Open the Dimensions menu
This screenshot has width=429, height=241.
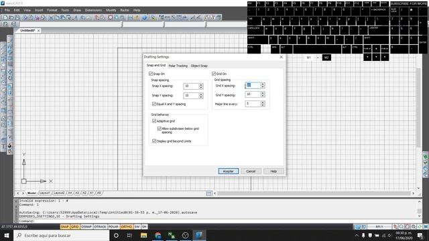pyautogui.click(x=93, y=10)
